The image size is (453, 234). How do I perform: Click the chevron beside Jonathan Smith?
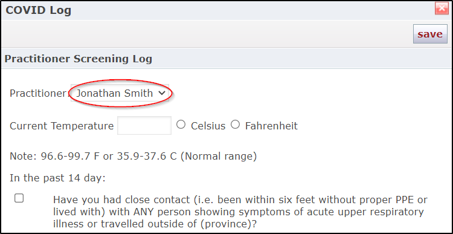click(x=162, y=93)
